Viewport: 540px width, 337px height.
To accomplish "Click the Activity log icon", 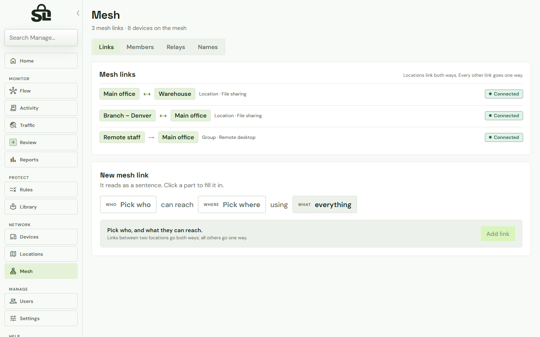I will tap(13, 108).
